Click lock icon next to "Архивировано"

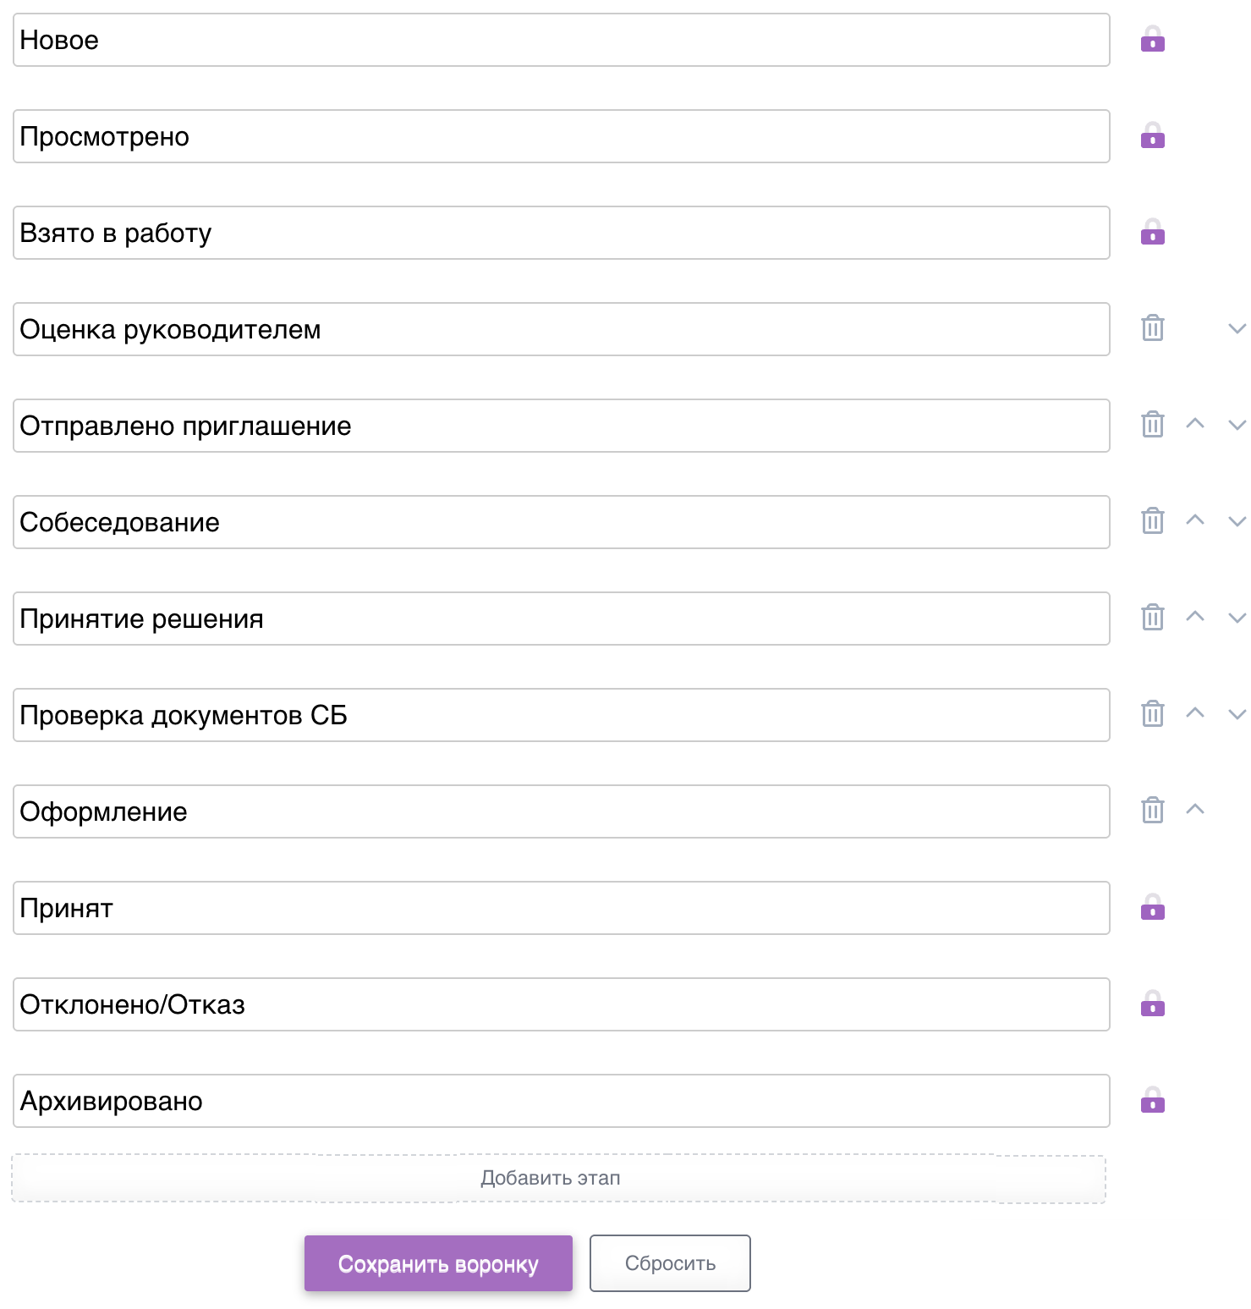(1152, 1101)
